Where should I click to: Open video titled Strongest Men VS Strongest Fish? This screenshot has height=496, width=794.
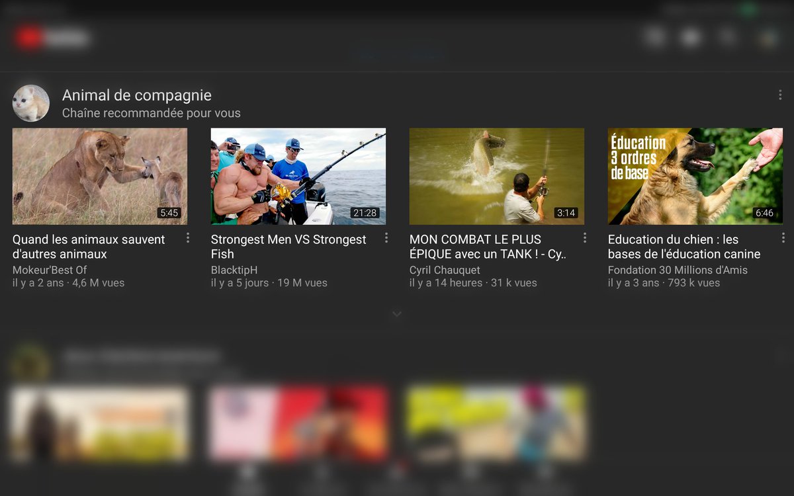(x=288, y=247)
